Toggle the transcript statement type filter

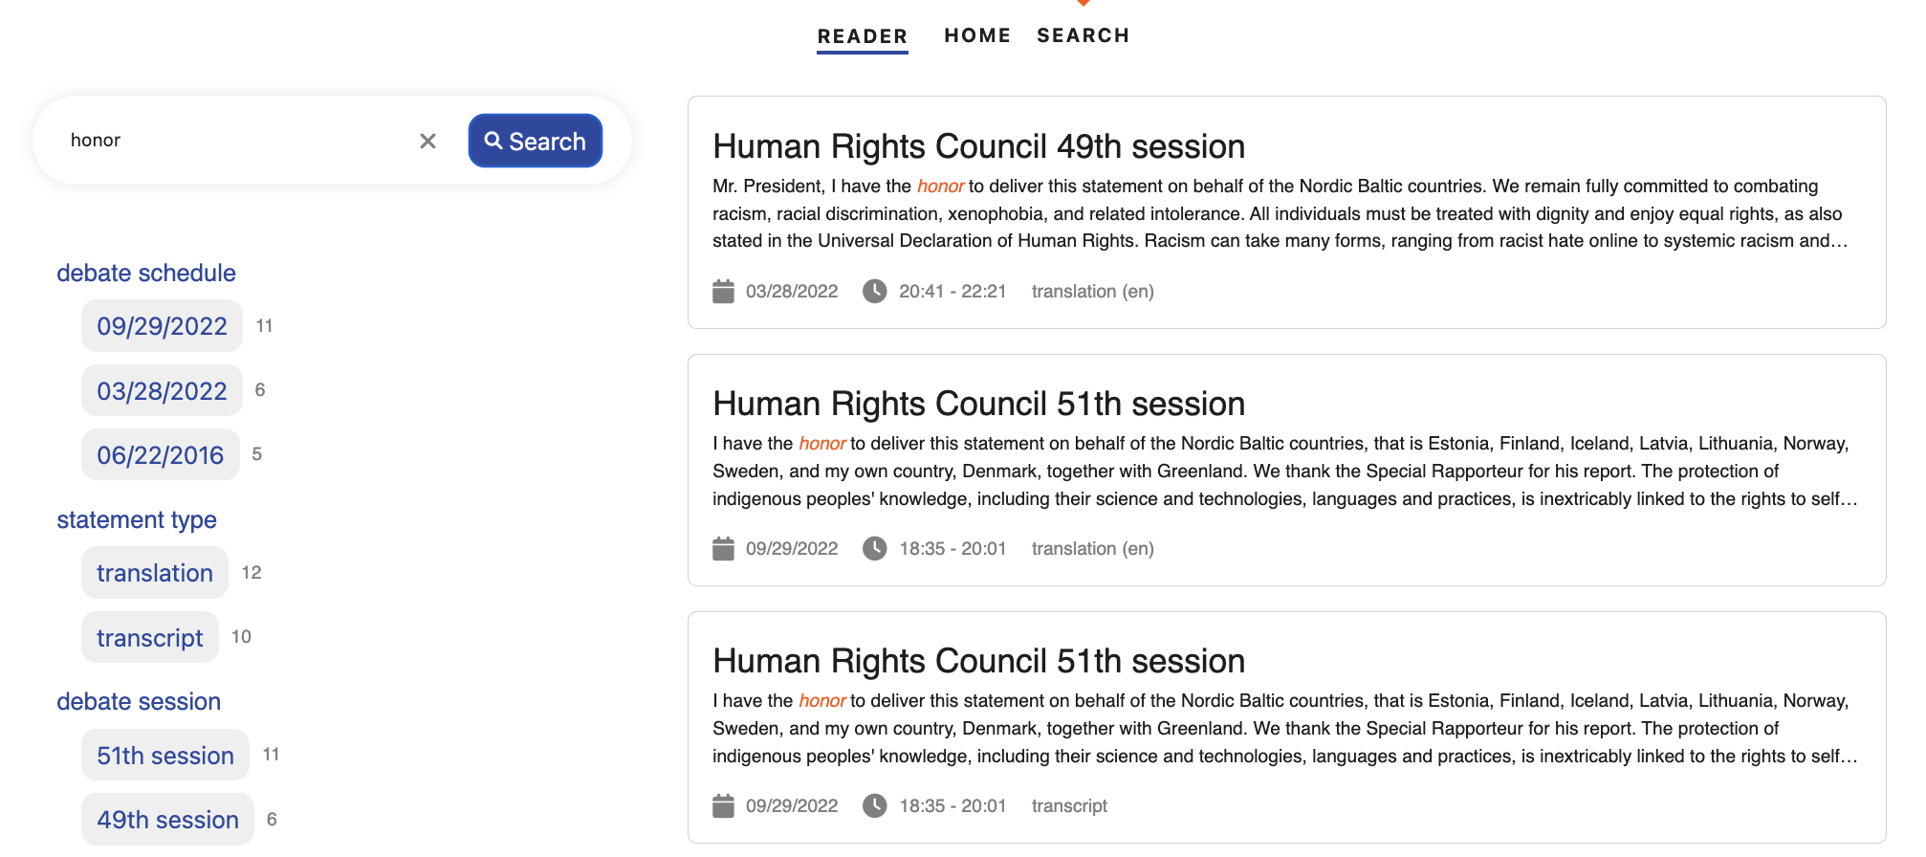(149, 638)
